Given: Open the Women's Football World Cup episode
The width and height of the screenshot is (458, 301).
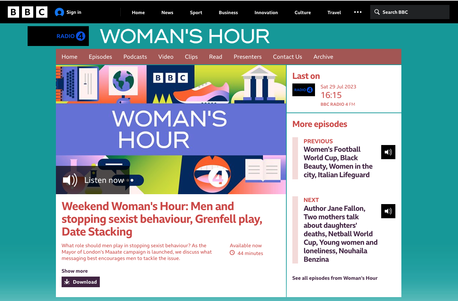Looking at the screenshot, I should tap(338, 162).
